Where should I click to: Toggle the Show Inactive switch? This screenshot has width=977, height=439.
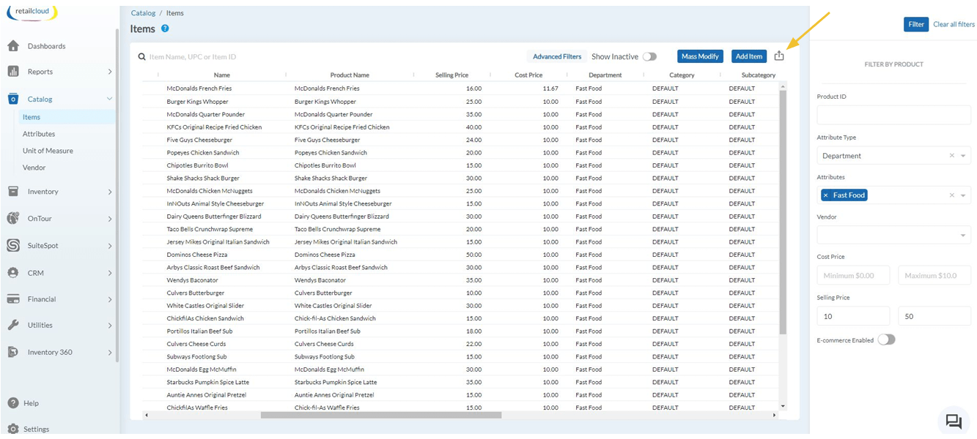[x=649, y=56]
